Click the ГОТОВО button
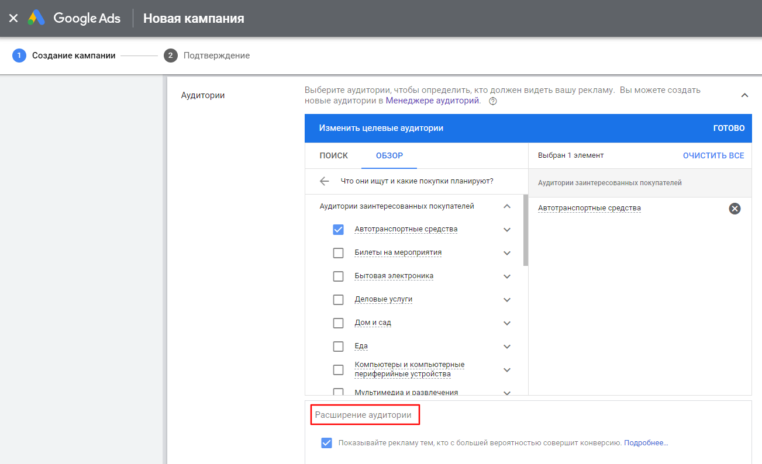The height and width of the screenshot is (464, 762). (x=728, y=128)
